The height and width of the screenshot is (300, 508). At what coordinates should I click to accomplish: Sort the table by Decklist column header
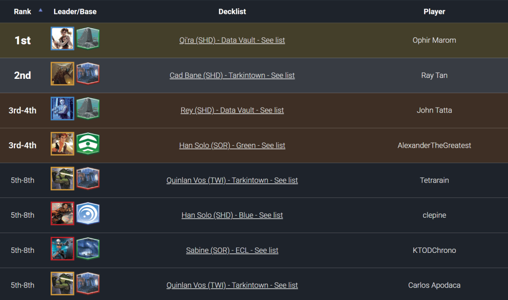(232, 11)
